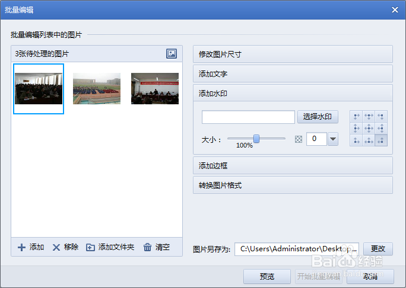Set watermark position to bottom-center
Screen dimensions: 406x288
click(x=369, y=140)
